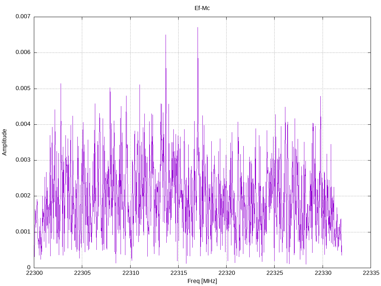
Task: Select the Freq [MHz] x-axis label
Action: pyautogui.click(x=202, y=281)
